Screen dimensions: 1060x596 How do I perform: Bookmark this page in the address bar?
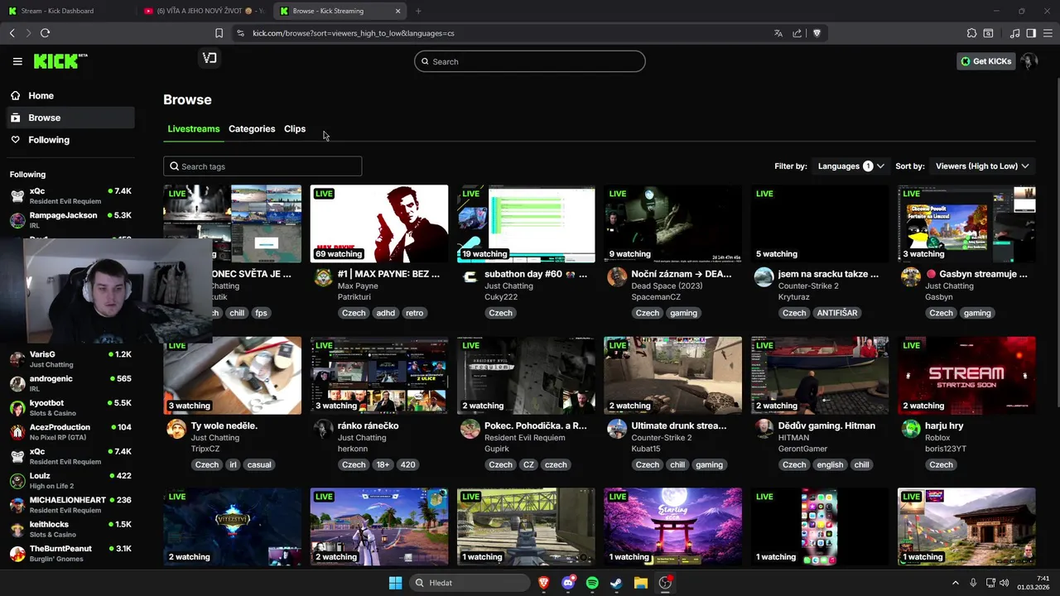(x=219, y=33)
